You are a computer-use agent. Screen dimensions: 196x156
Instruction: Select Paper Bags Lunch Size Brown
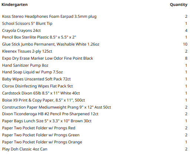tap(47, 121)
